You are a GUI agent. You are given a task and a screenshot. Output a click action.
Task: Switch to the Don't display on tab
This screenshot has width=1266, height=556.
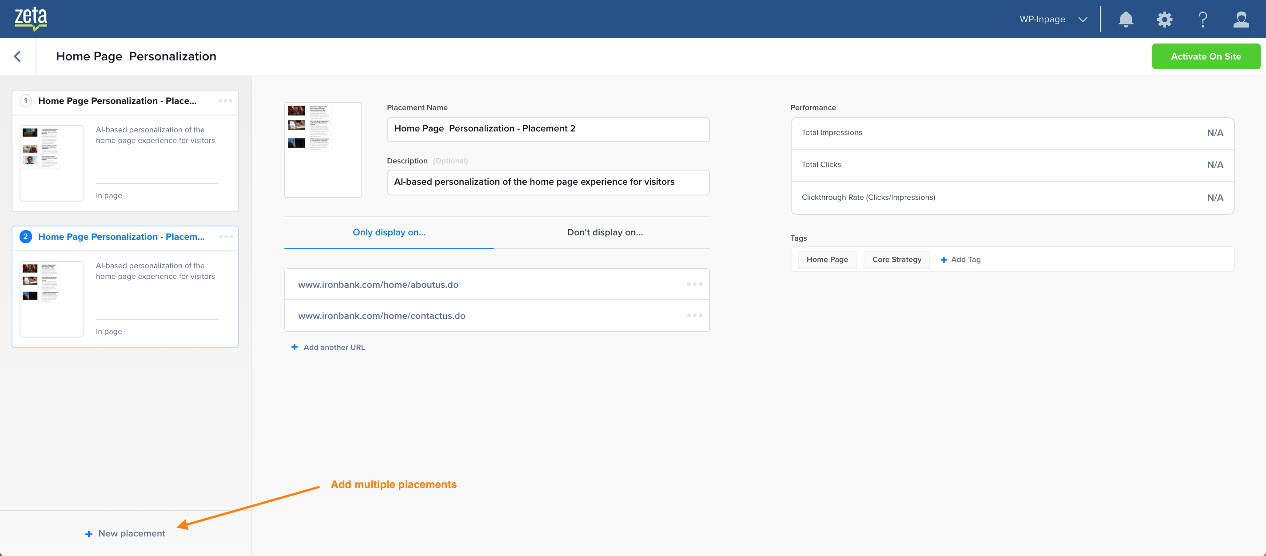pos(605,232)
